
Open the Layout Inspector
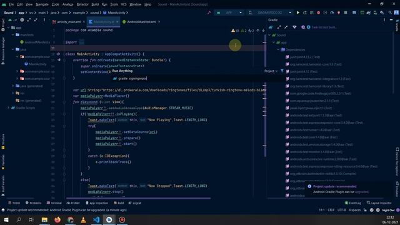coord(379,203)
